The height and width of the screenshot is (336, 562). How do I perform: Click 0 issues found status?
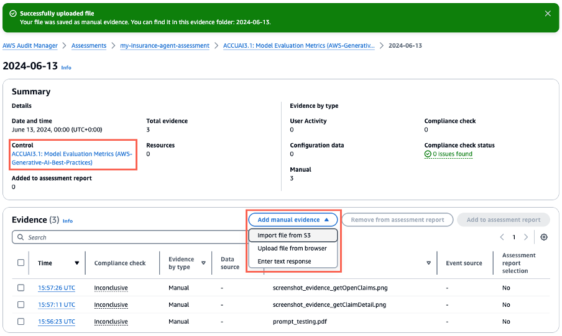pos(448,154)
